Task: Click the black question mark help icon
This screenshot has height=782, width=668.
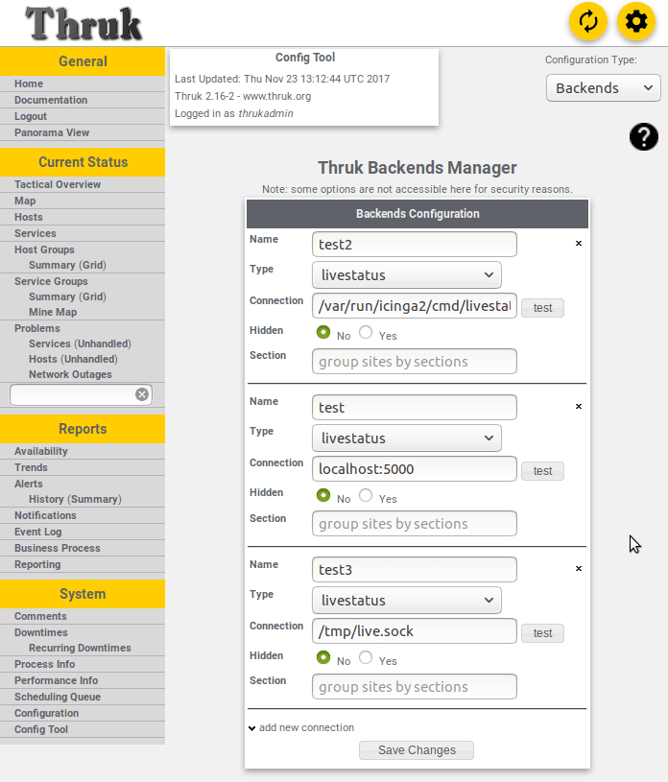Action: click(644, 136)
